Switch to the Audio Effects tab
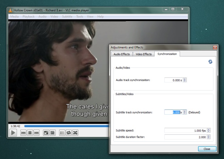 click(x=122, y=54)
